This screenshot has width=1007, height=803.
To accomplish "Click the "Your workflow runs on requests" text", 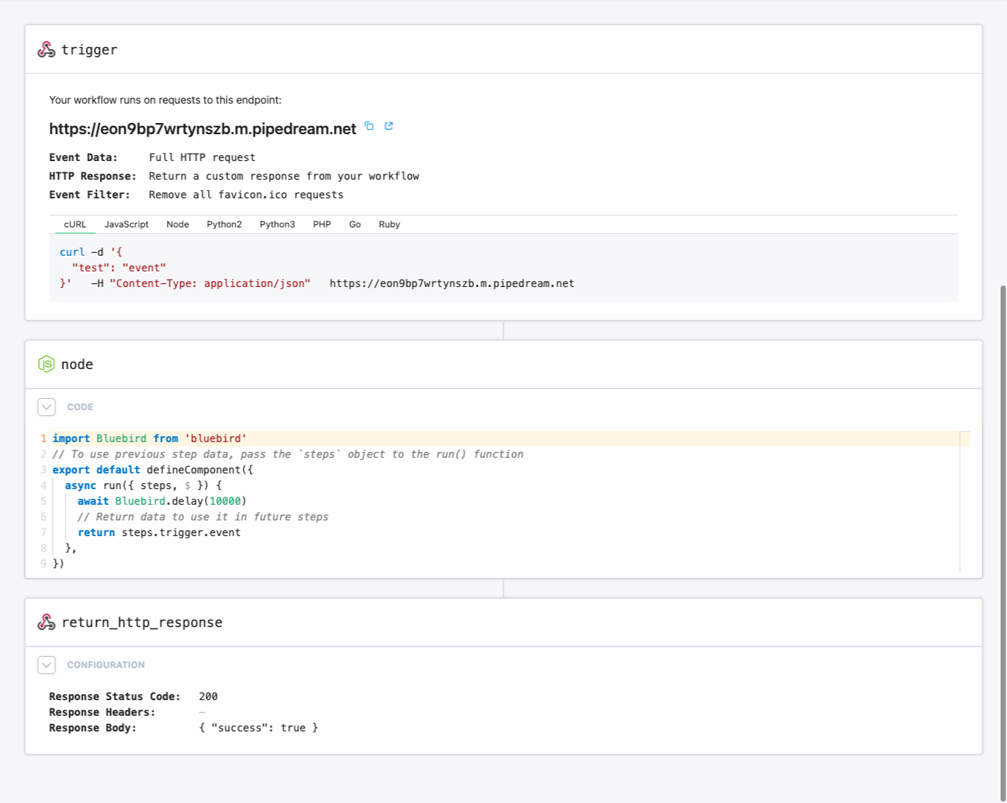I will pyautogui.click(x=165, y=100).
